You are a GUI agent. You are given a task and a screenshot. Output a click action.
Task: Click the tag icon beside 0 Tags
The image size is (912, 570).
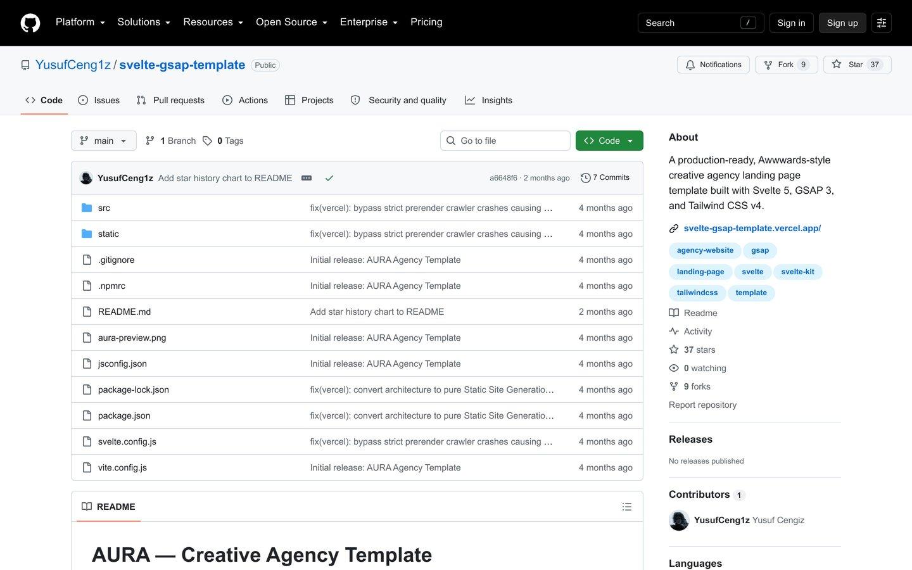coord(207,141)
